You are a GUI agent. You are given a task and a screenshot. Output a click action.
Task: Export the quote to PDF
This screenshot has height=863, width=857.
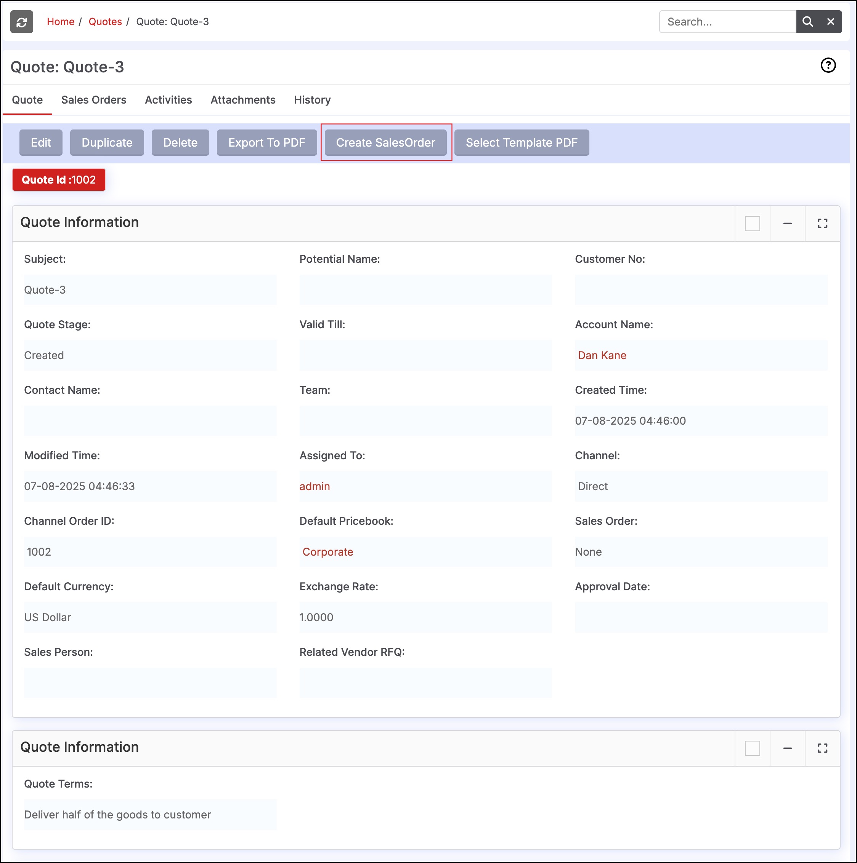[266, 142]
